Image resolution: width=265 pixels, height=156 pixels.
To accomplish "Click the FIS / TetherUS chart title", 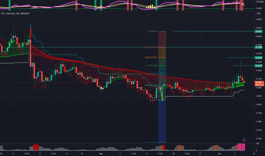I will pos(15,14).
